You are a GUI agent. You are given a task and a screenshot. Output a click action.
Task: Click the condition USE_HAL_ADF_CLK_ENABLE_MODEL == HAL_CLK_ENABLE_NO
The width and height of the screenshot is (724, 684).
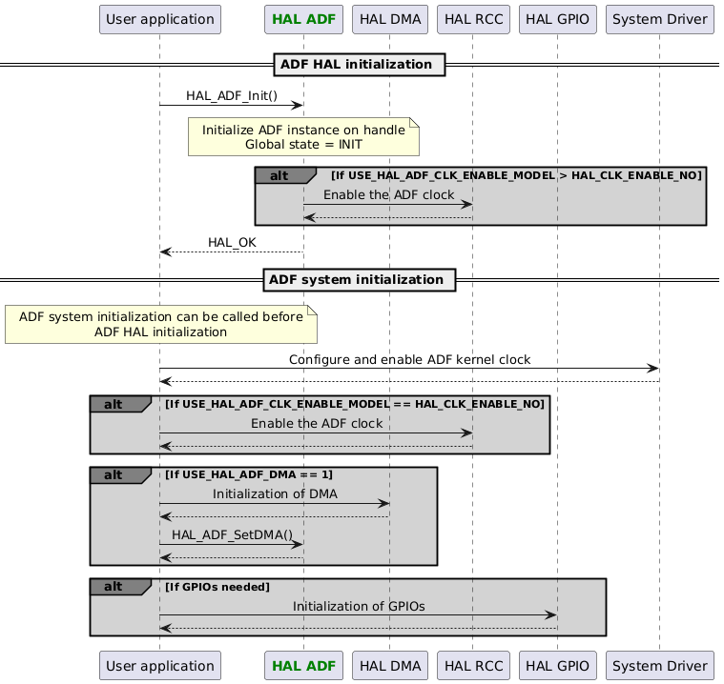pyautogui.click(x=355, y=405)
